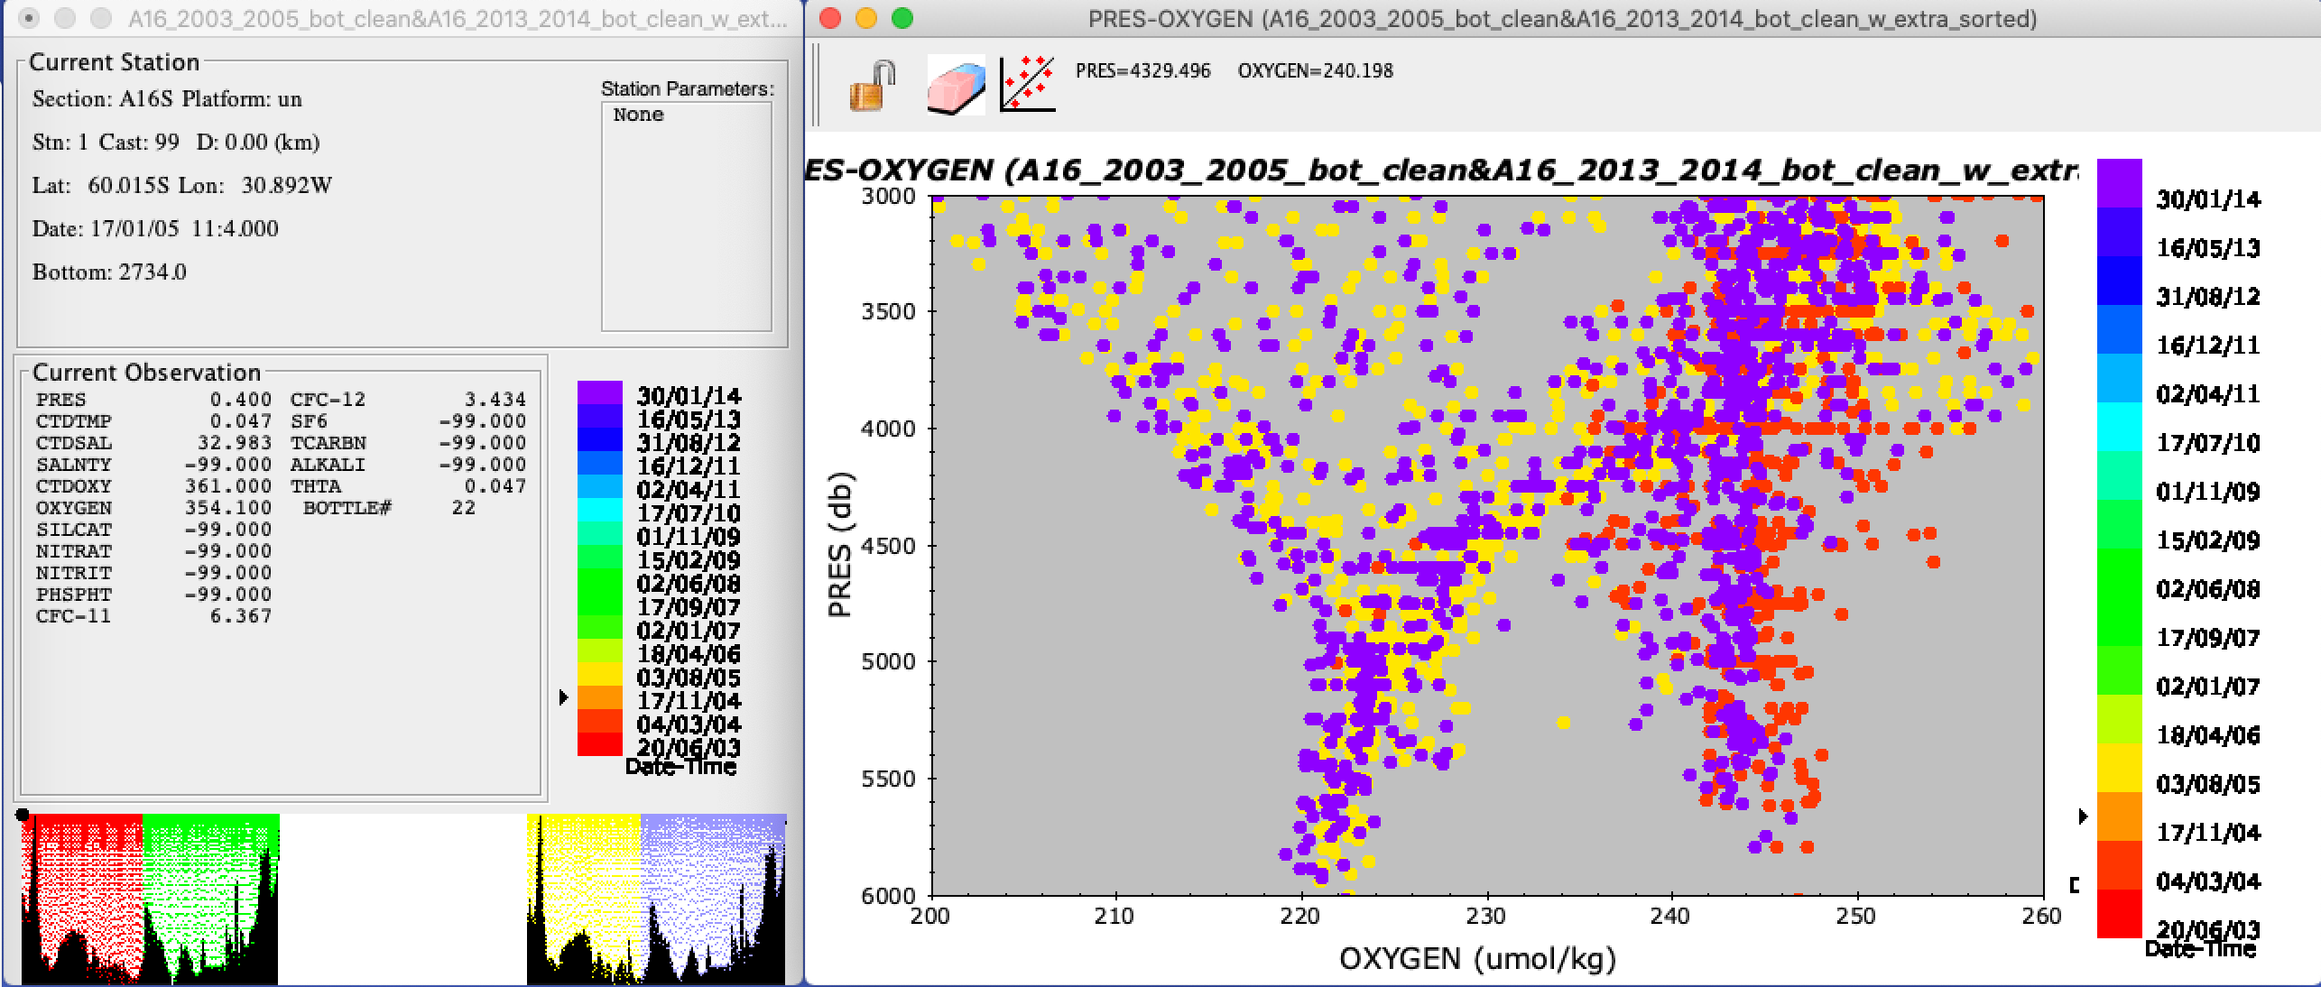This screenshot has height=987, width=2321.
Task: Click 'Stn: 1 Cast: 99' station line
Action: 176,143
